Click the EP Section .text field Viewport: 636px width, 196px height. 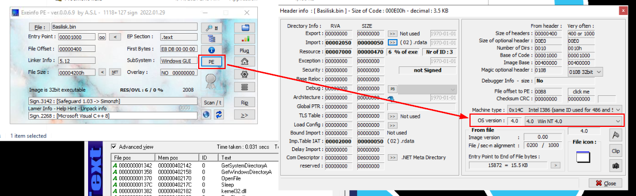[x=178, y=37]
